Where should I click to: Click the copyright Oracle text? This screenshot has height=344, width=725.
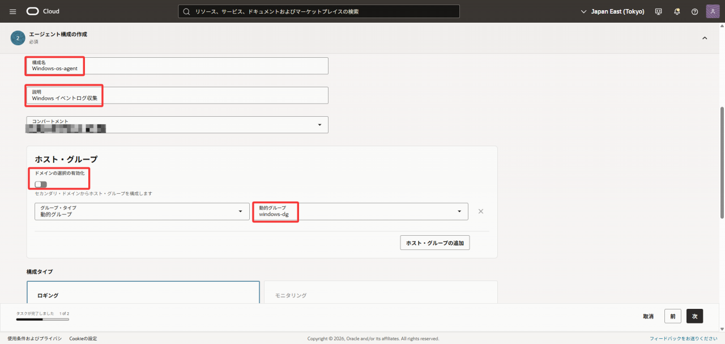(373, 338)
